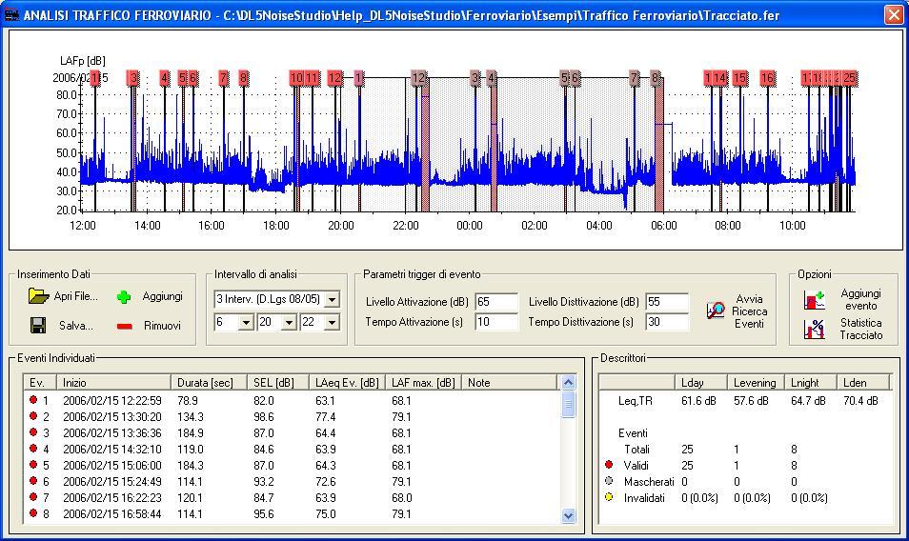Click Lday column header in Descrittori
This screenshot has width=909, height=541.
click(x=701, y=382)
